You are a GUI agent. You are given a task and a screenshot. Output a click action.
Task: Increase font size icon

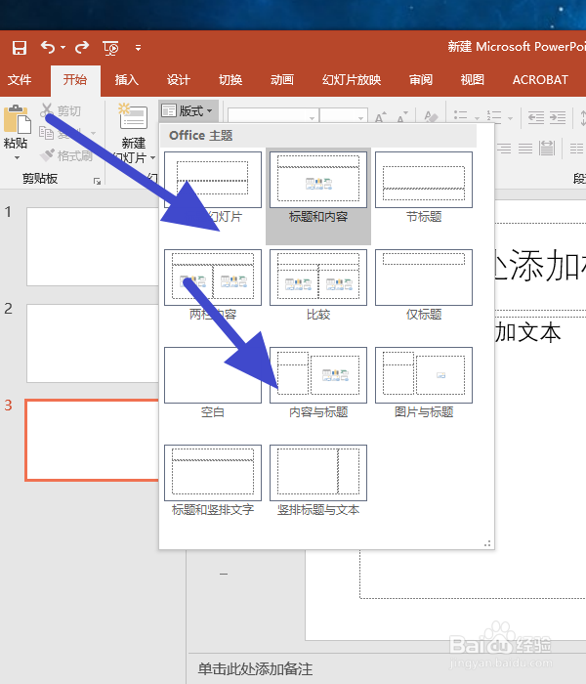(x=381, y=116)
